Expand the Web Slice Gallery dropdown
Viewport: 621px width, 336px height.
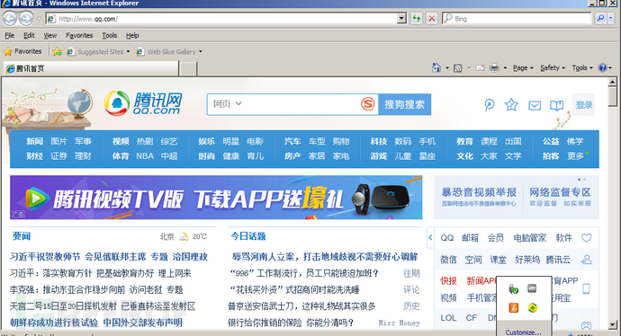coord(201,51)
